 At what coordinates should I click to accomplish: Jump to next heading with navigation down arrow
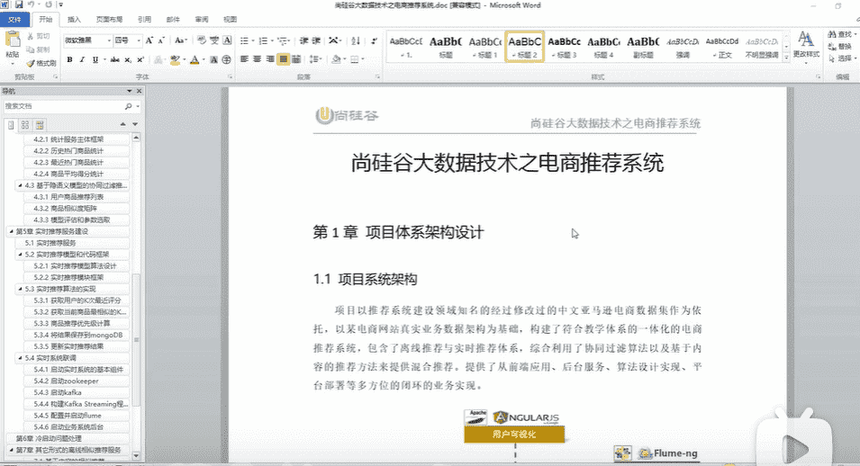click(x=135, y=125)
